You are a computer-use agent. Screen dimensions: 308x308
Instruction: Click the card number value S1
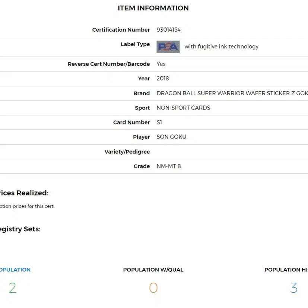(159, 123)
